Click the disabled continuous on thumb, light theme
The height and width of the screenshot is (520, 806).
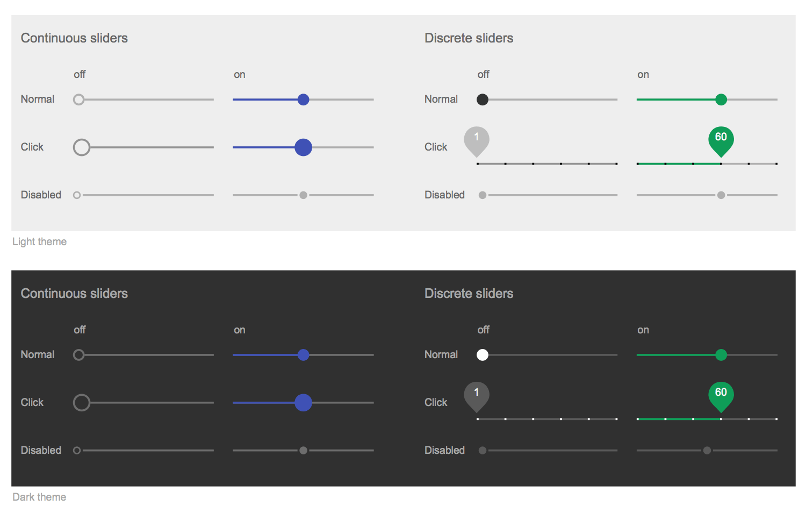coord(304,195)
